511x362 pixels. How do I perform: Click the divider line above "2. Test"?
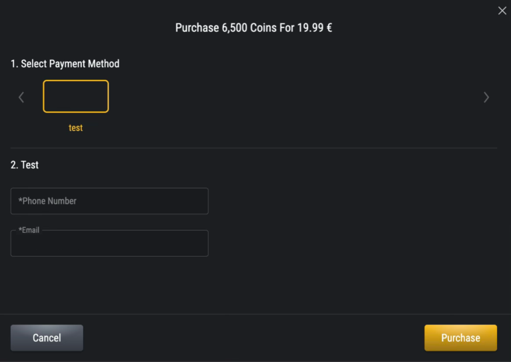click(254, 148)
